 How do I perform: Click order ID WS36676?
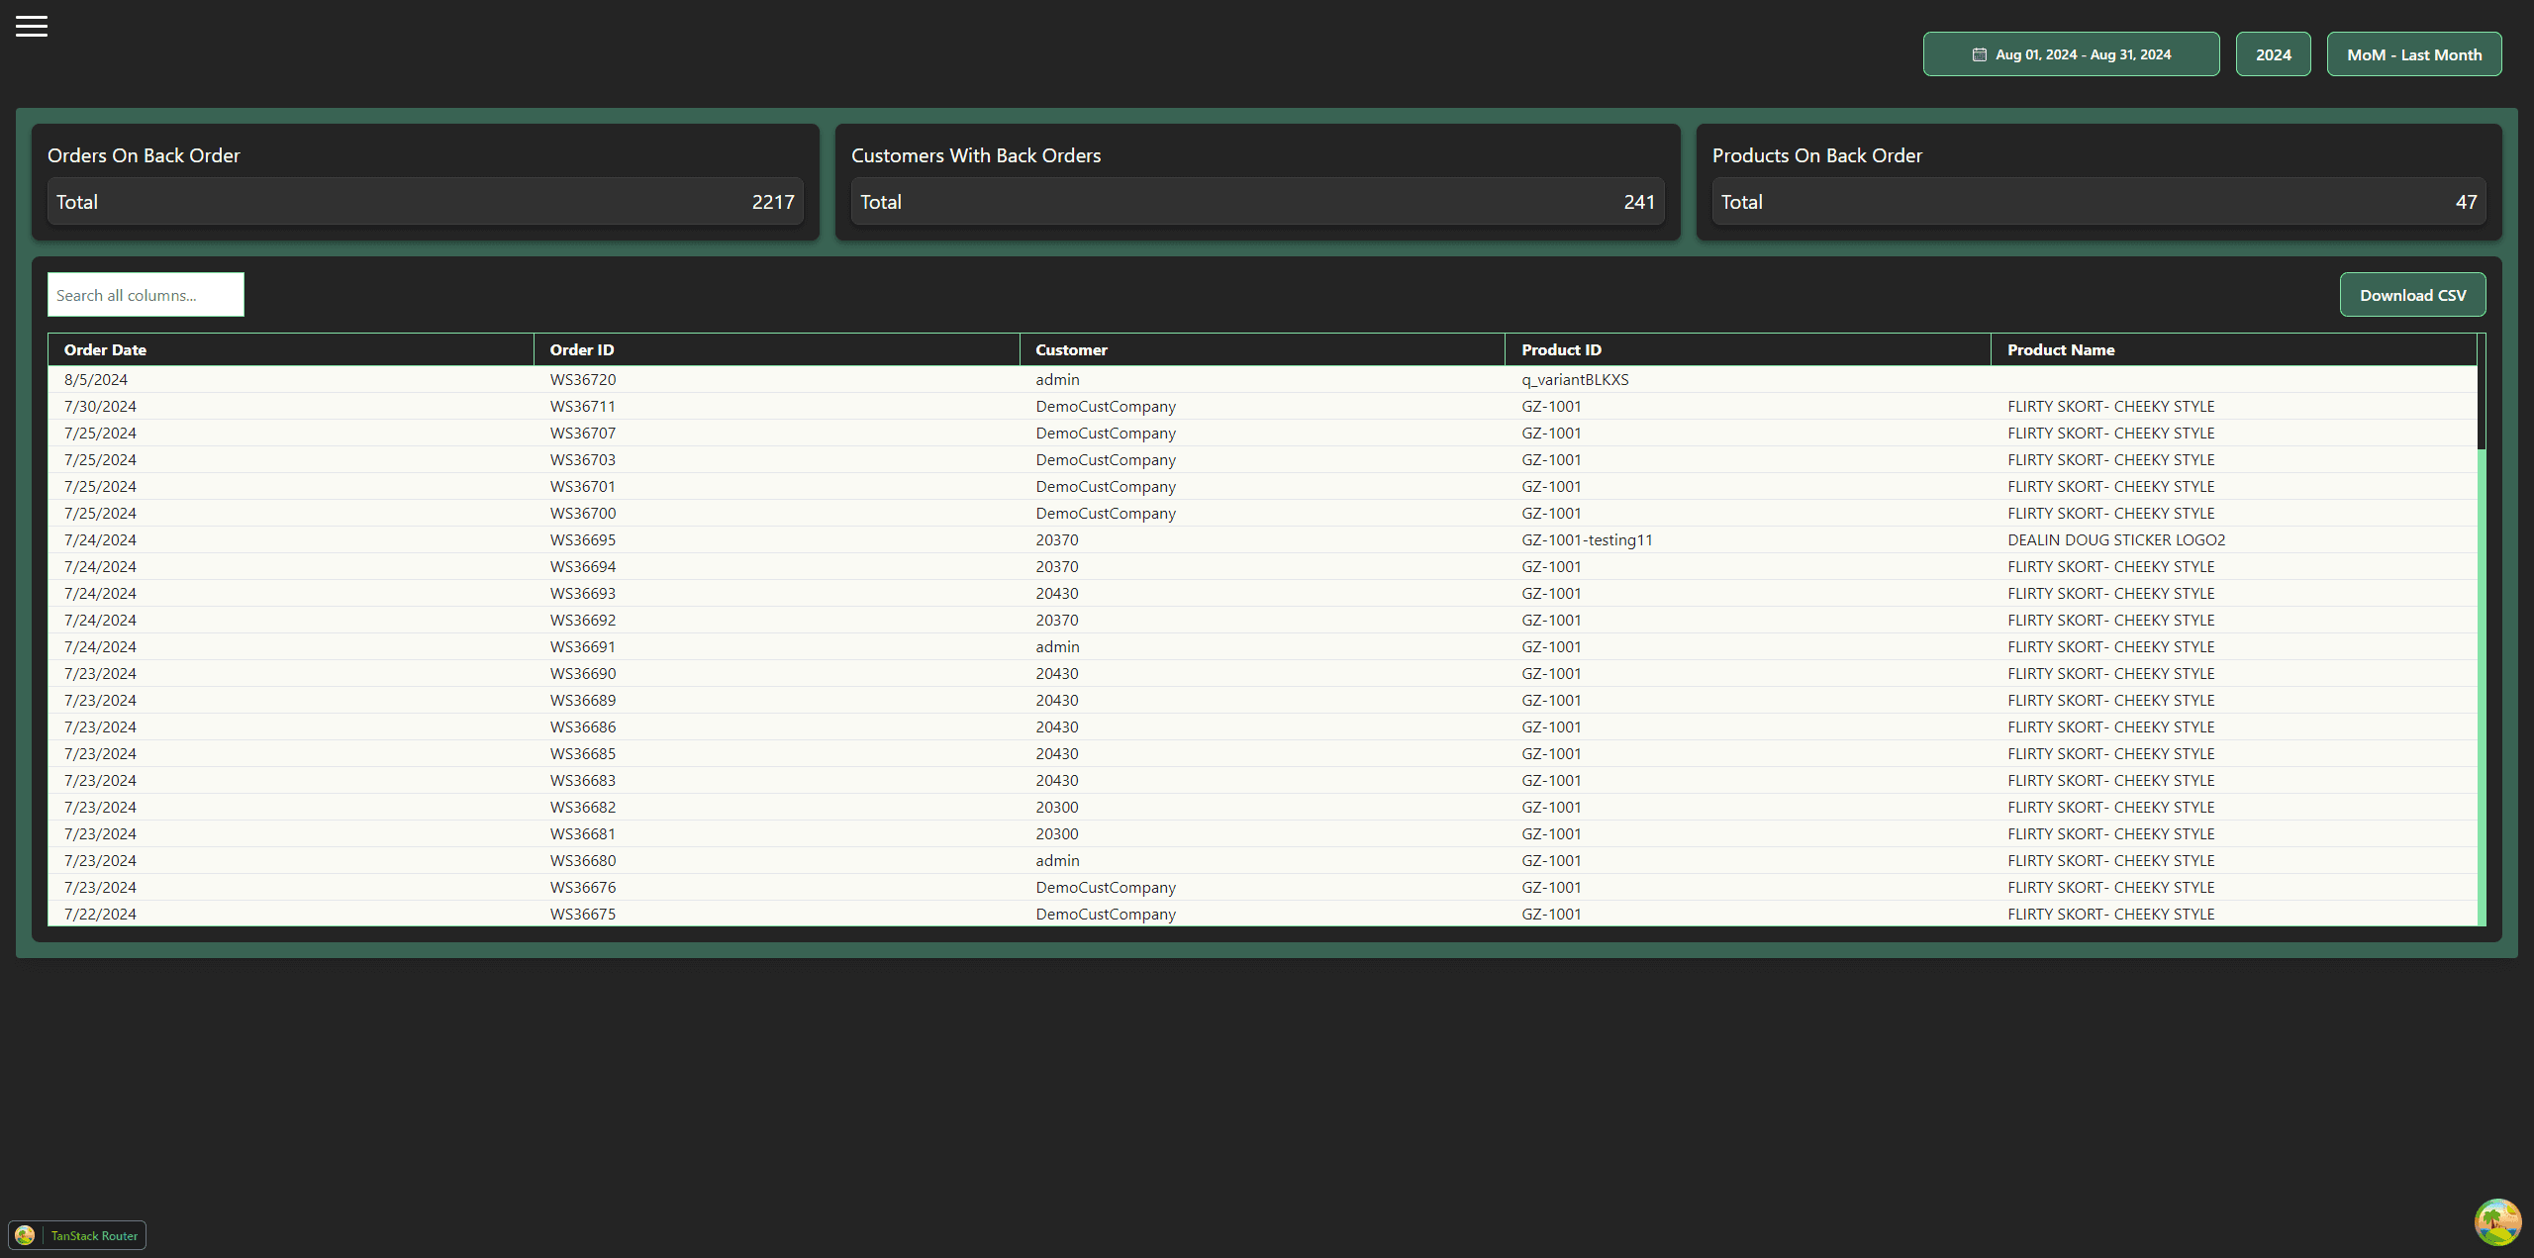point(583,887)
